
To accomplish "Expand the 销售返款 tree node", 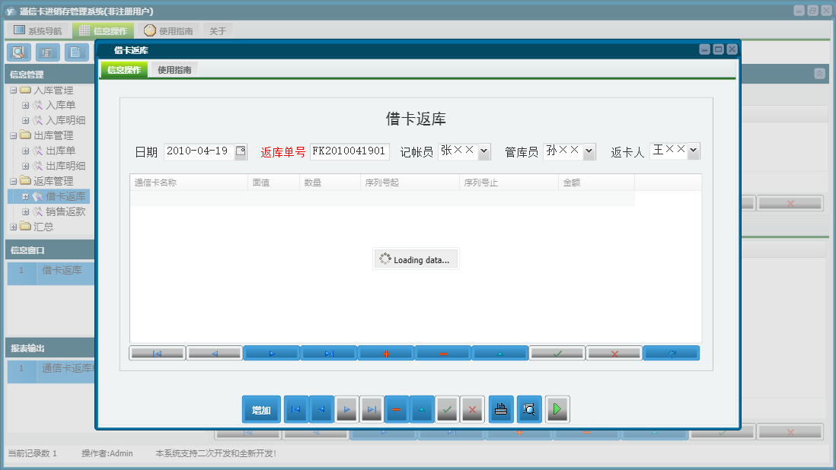I will click(x=25, y=212).
